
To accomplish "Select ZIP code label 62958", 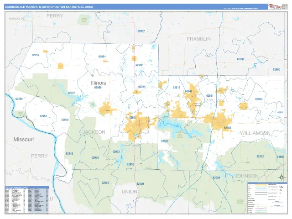I will tap(130, 165).
